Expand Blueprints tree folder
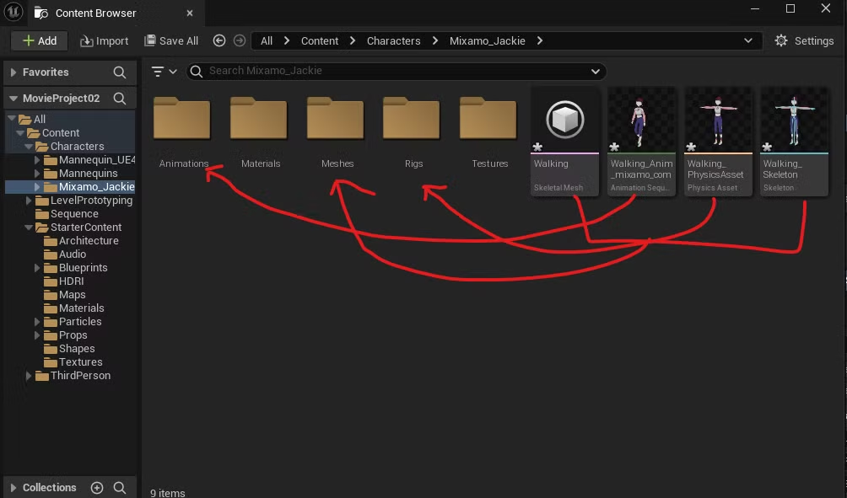The width and height of the screenshot is (847, 498). click(x=37, y=268)
